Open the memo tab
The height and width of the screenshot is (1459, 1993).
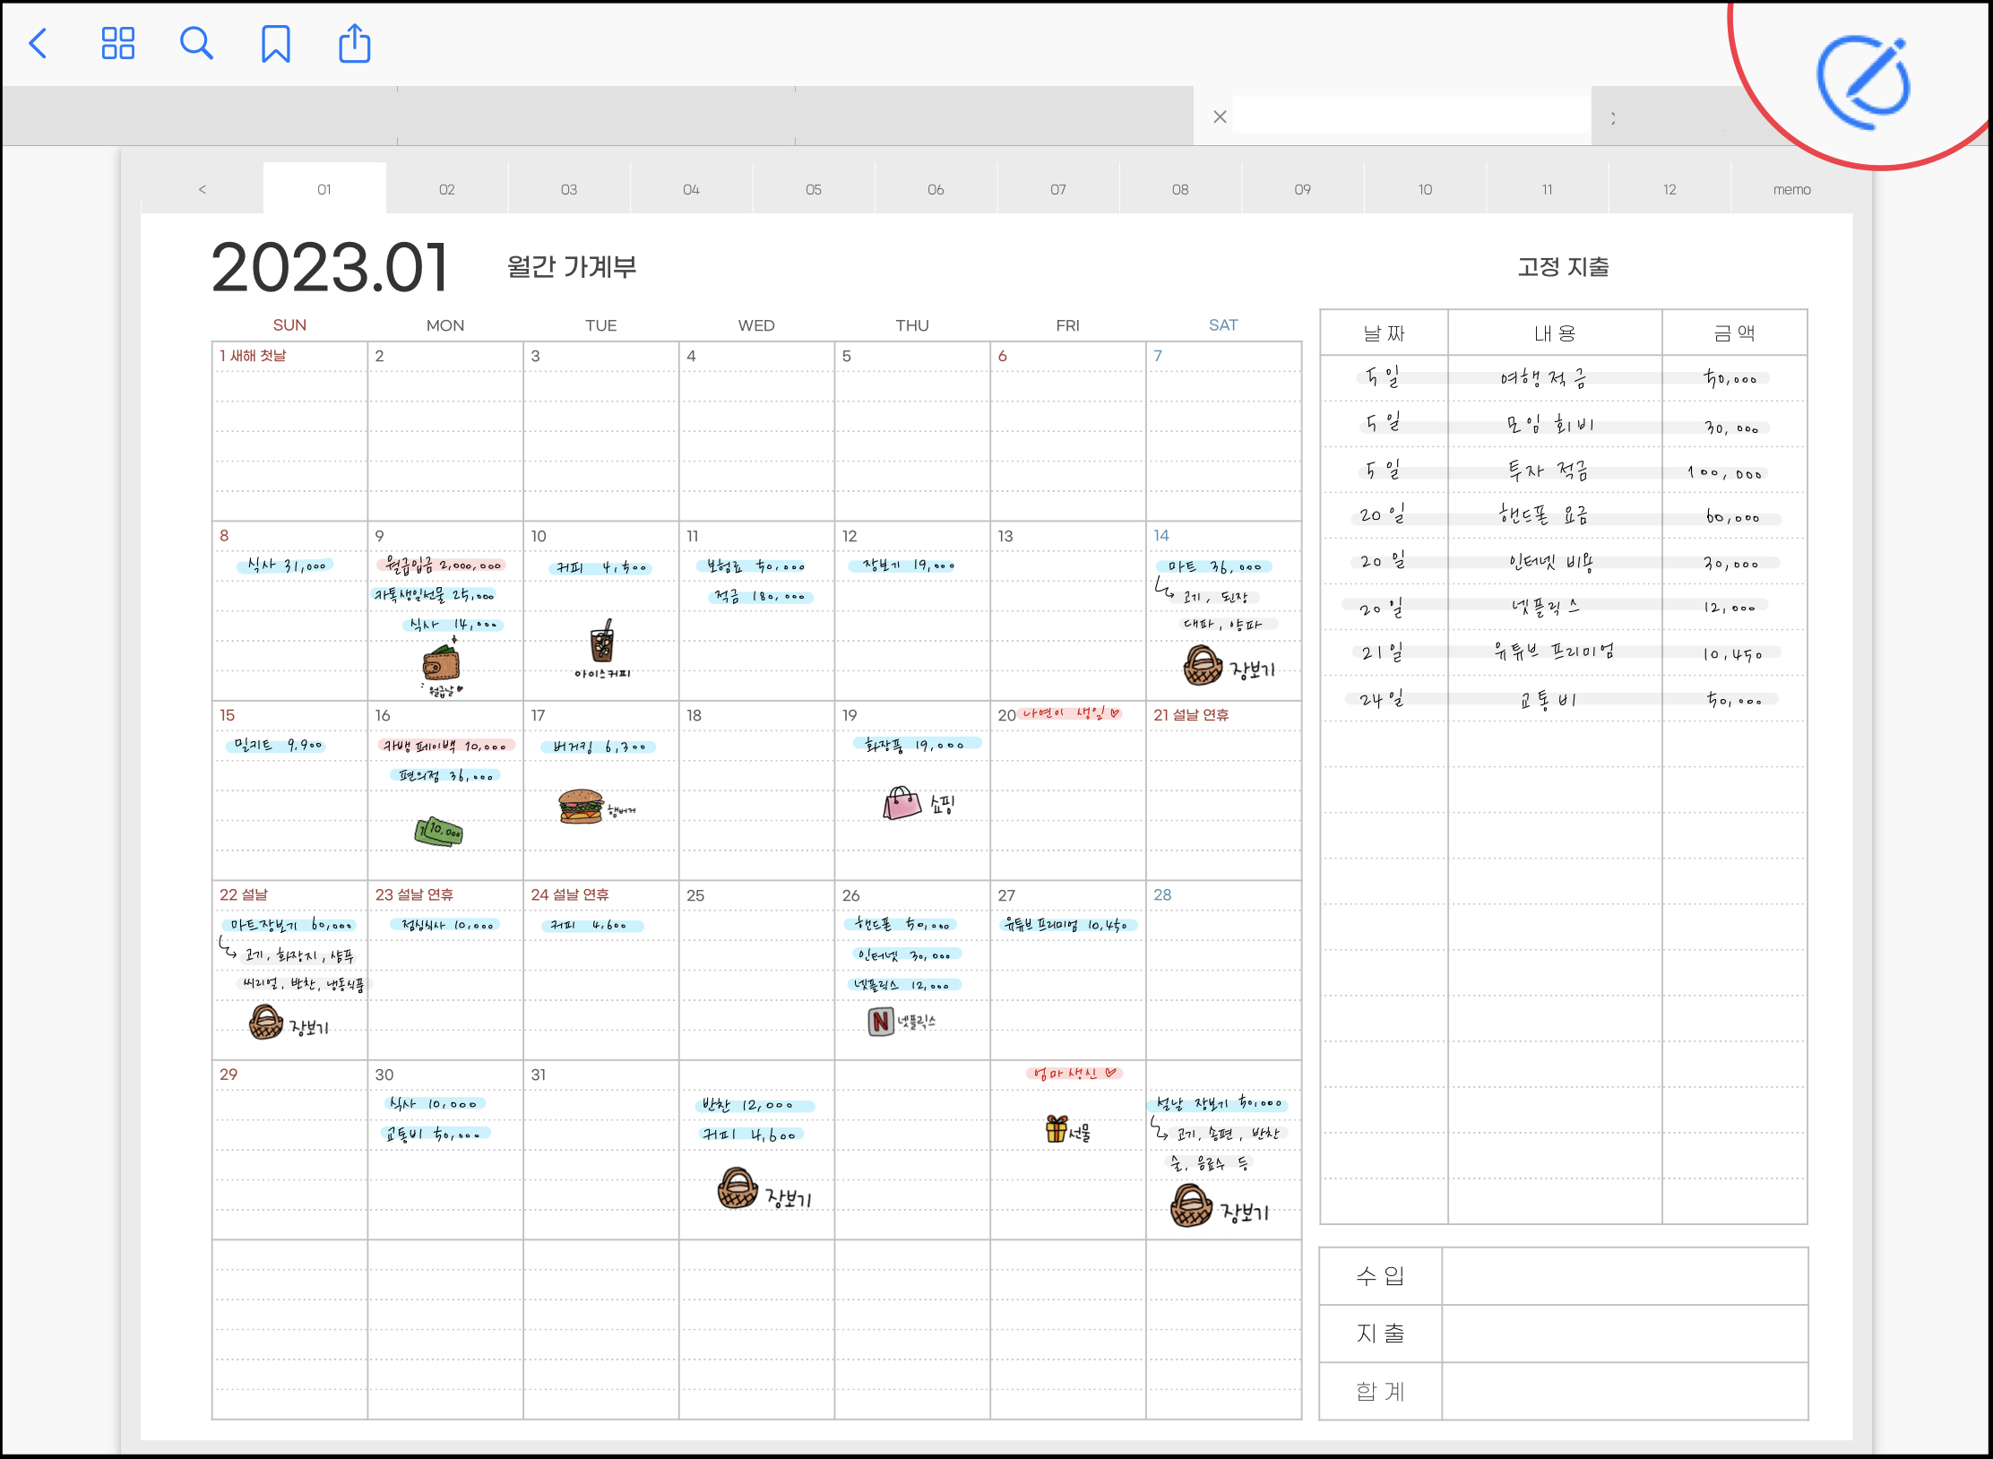click(x=1791, y=189)
